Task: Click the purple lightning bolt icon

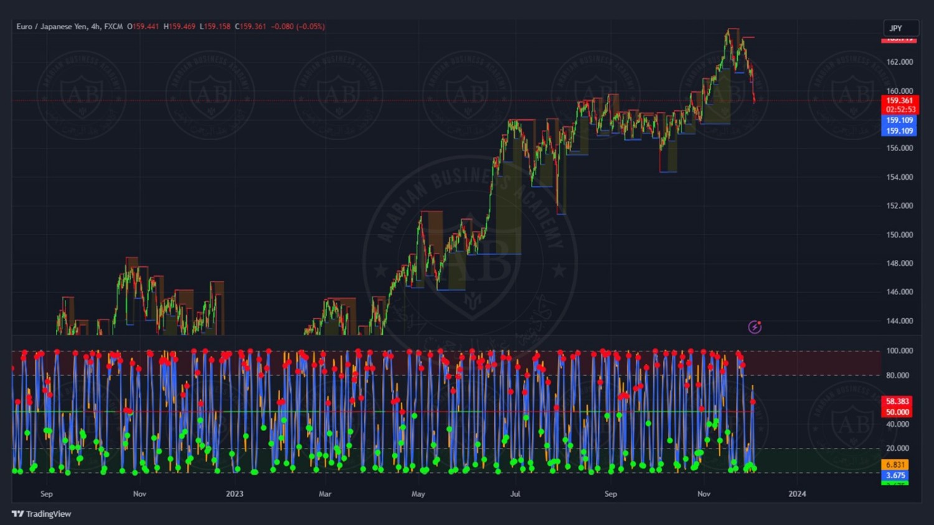Action: pyautogui.click(x=755, y=327)
